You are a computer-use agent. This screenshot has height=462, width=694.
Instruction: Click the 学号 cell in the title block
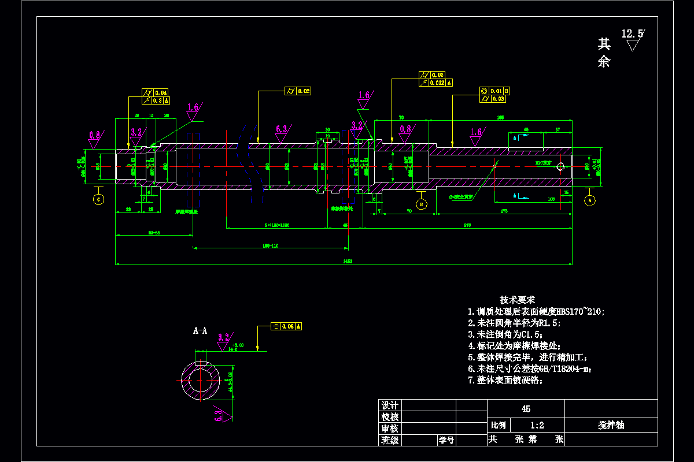click(446, 440)
